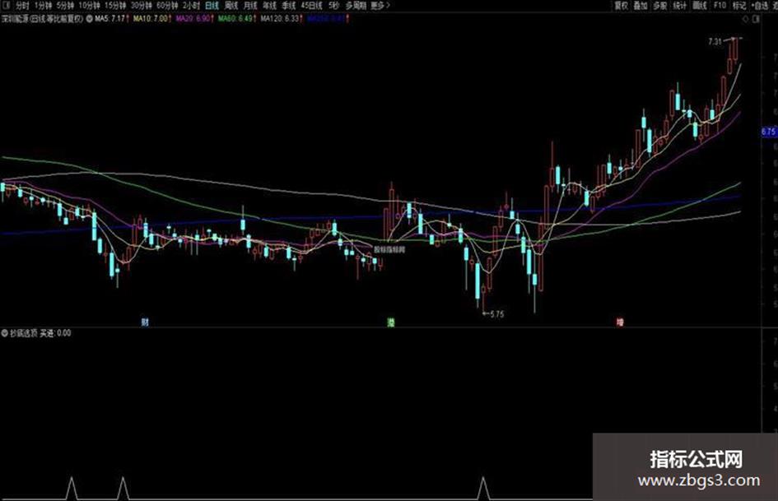Screen dimensions: 778x501
Task: Select the 季线 quarterly period tab
Action: point(289,6)
